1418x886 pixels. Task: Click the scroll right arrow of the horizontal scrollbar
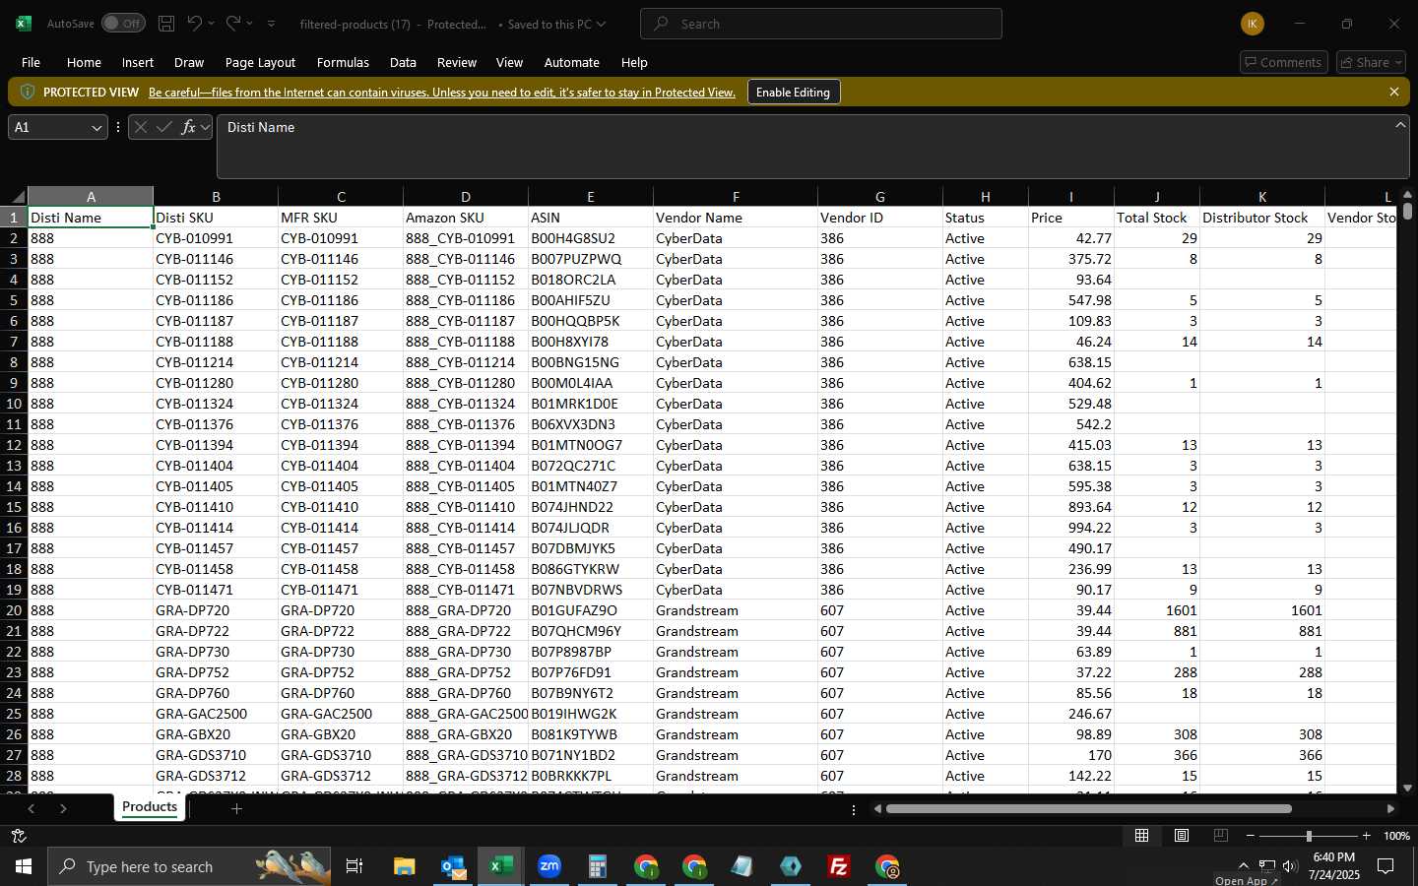[x=1390, y=809]
